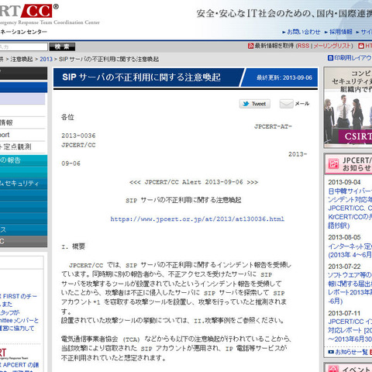Open the 2013-08-05 インターネット定点 news link
Image resolution: width=372 pixels, height=372 pixels.
350,250
